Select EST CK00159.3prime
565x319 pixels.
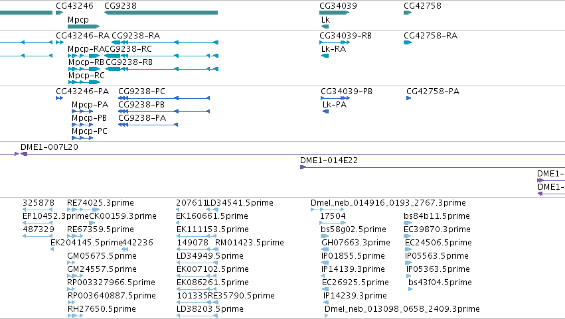(x=123, y=216)
